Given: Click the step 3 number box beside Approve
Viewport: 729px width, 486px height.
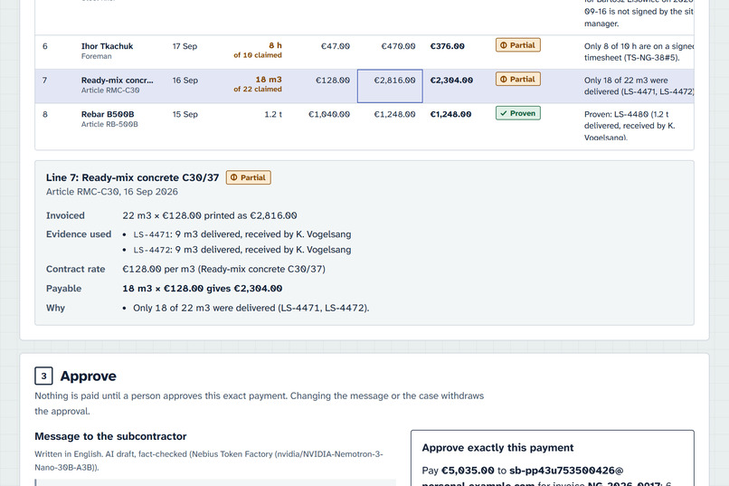Looking at the screenshot, I should pyautogui.click(x=43, y=376).
